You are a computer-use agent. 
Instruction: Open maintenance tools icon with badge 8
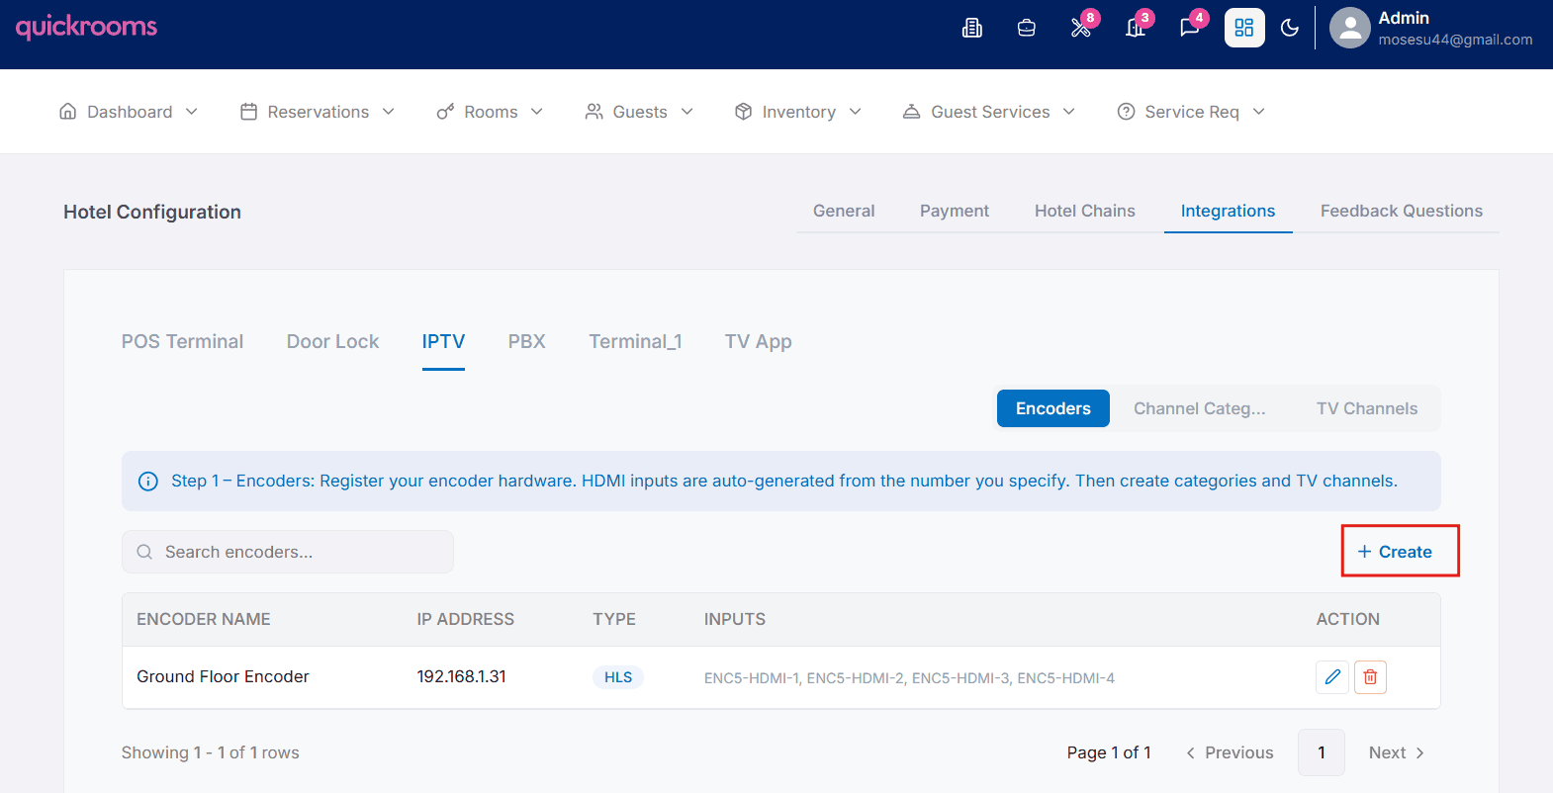1081,28
